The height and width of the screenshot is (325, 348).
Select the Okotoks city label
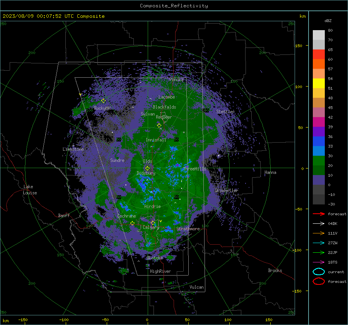[x=155, y=258]
